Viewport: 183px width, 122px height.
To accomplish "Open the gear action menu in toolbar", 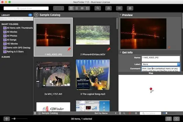I will click(x=130, y=8).
